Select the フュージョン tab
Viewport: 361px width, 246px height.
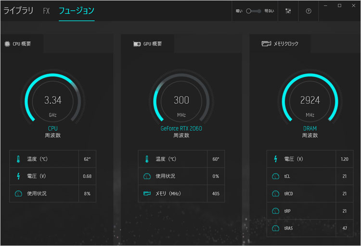[77, 11]
